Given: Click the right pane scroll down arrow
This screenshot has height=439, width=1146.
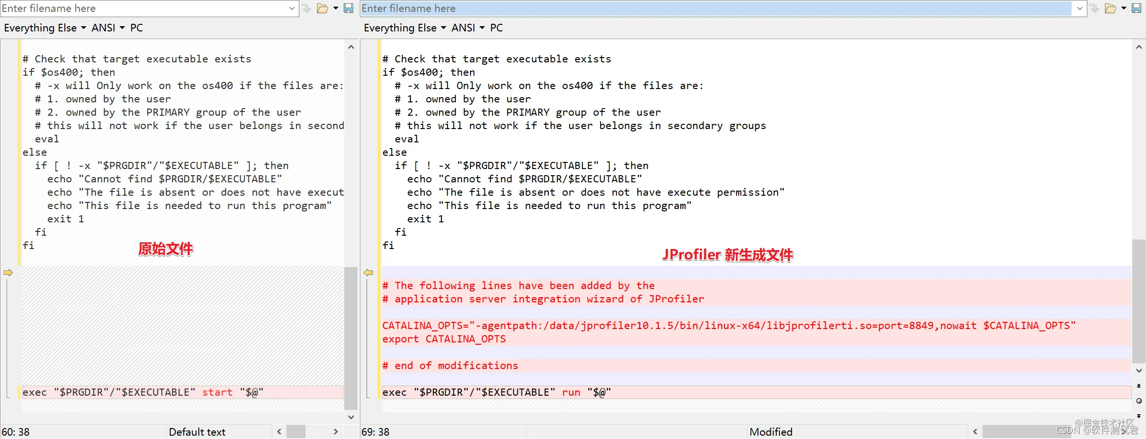Looking at the screenshot, I should point(1139,370).
